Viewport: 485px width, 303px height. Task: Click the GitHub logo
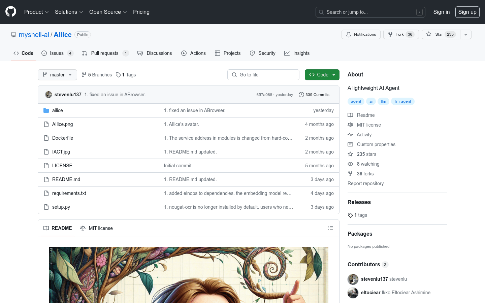point(10,12)
